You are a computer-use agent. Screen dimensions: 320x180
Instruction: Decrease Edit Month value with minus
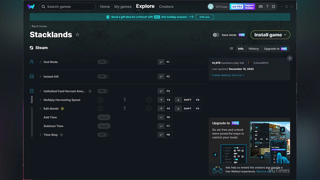click(x=101, y=109)
